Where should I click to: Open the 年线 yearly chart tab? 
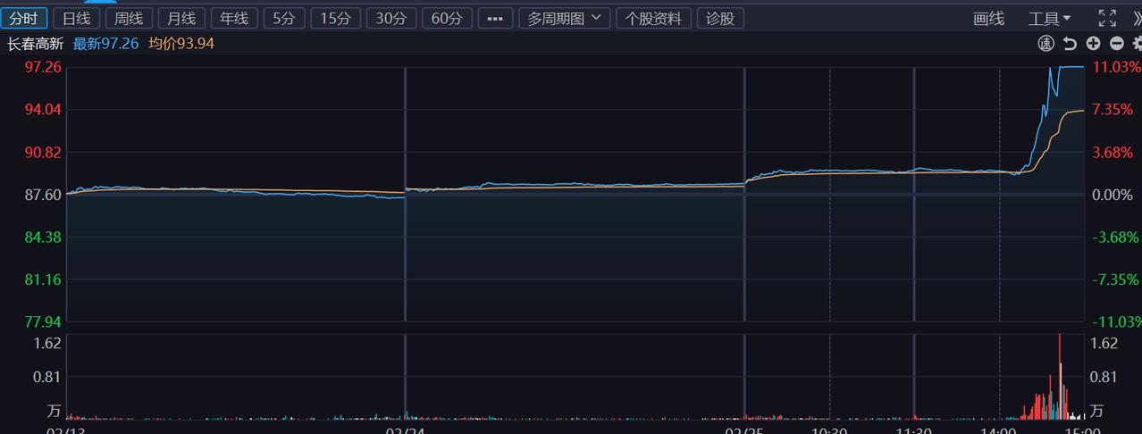pos(235,18)
